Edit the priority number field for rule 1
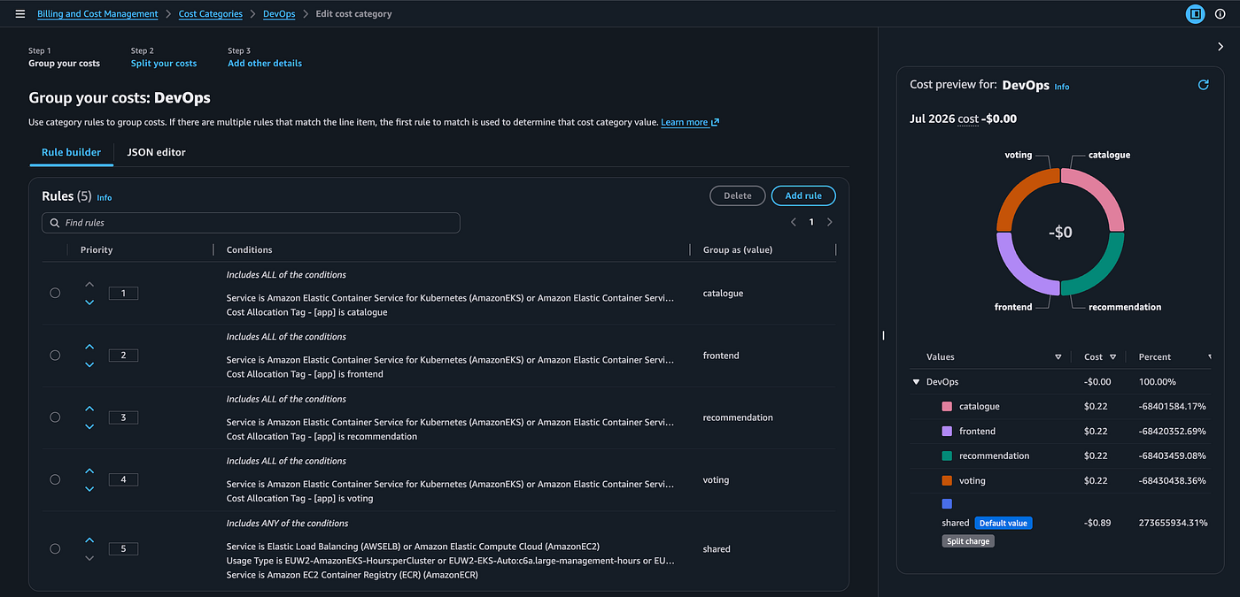Screen dimensions: 1240x597 [x=123, y=293]
